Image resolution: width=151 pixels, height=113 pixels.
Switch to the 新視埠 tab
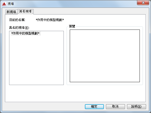[11, 12]
